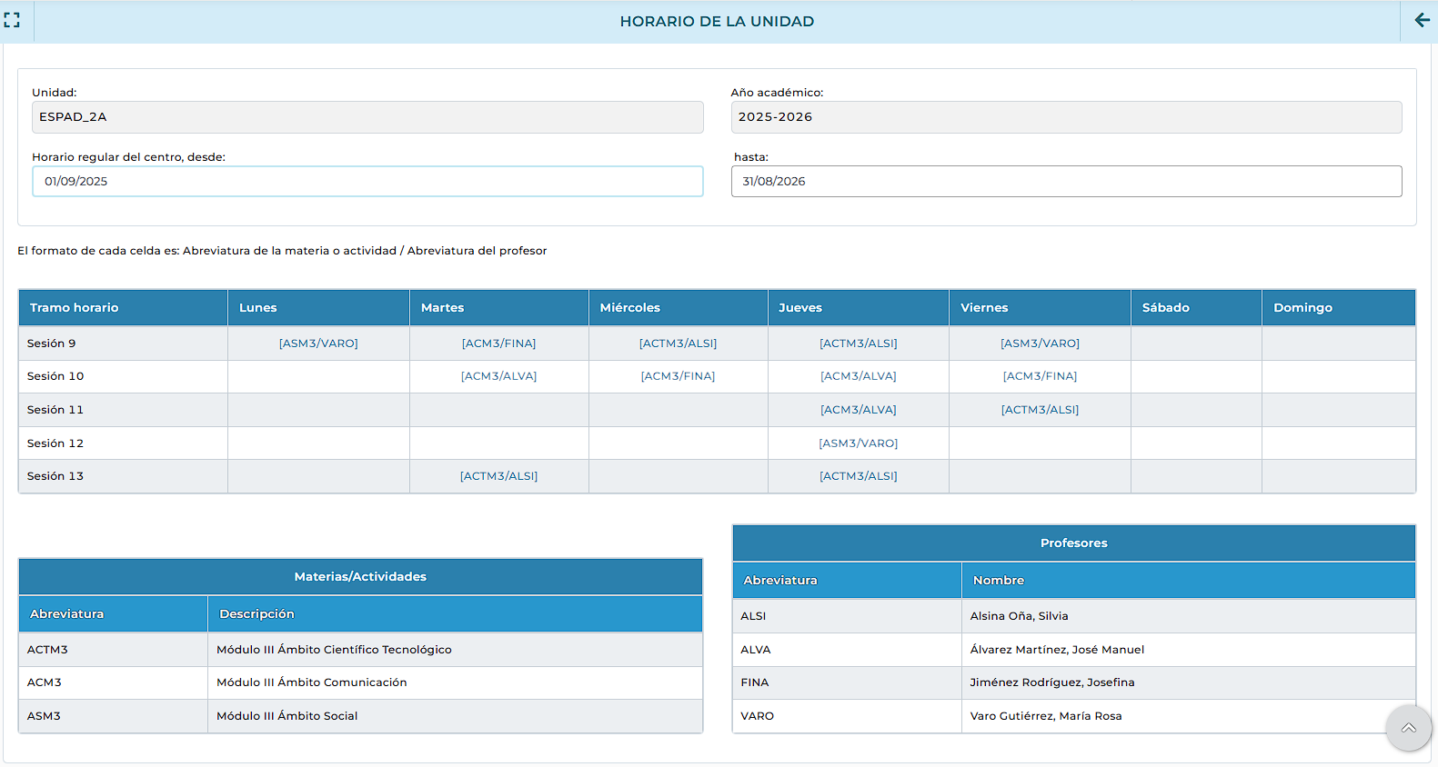Image resolution: width=1438 pixels, height=767 pixels.
Task: Select Viernes Sesión 11 [ACTM3/ALSI] entry
Action: pyautogui.click(x=1040, y=410)
